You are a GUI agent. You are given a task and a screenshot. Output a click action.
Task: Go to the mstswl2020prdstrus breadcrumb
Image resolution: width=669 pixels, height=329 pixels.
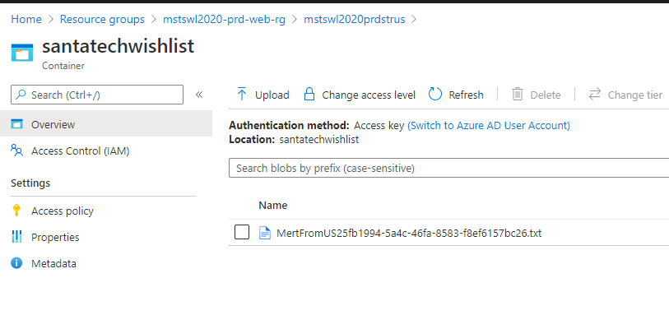[354, 18]
